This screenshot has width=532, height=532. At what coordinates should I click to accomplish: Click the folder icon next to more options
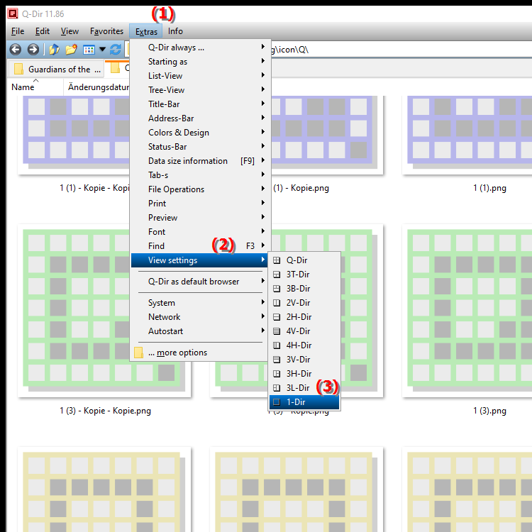138,353
